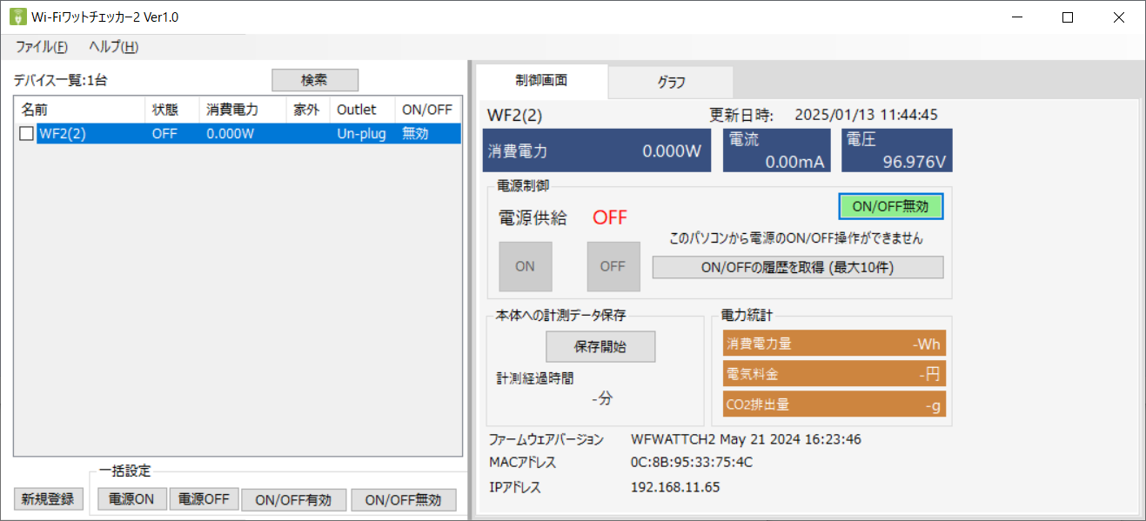Select the 制御画面 tab
Screen dimensions: 1146x521
pyautogui.click(x=541, y=81)
